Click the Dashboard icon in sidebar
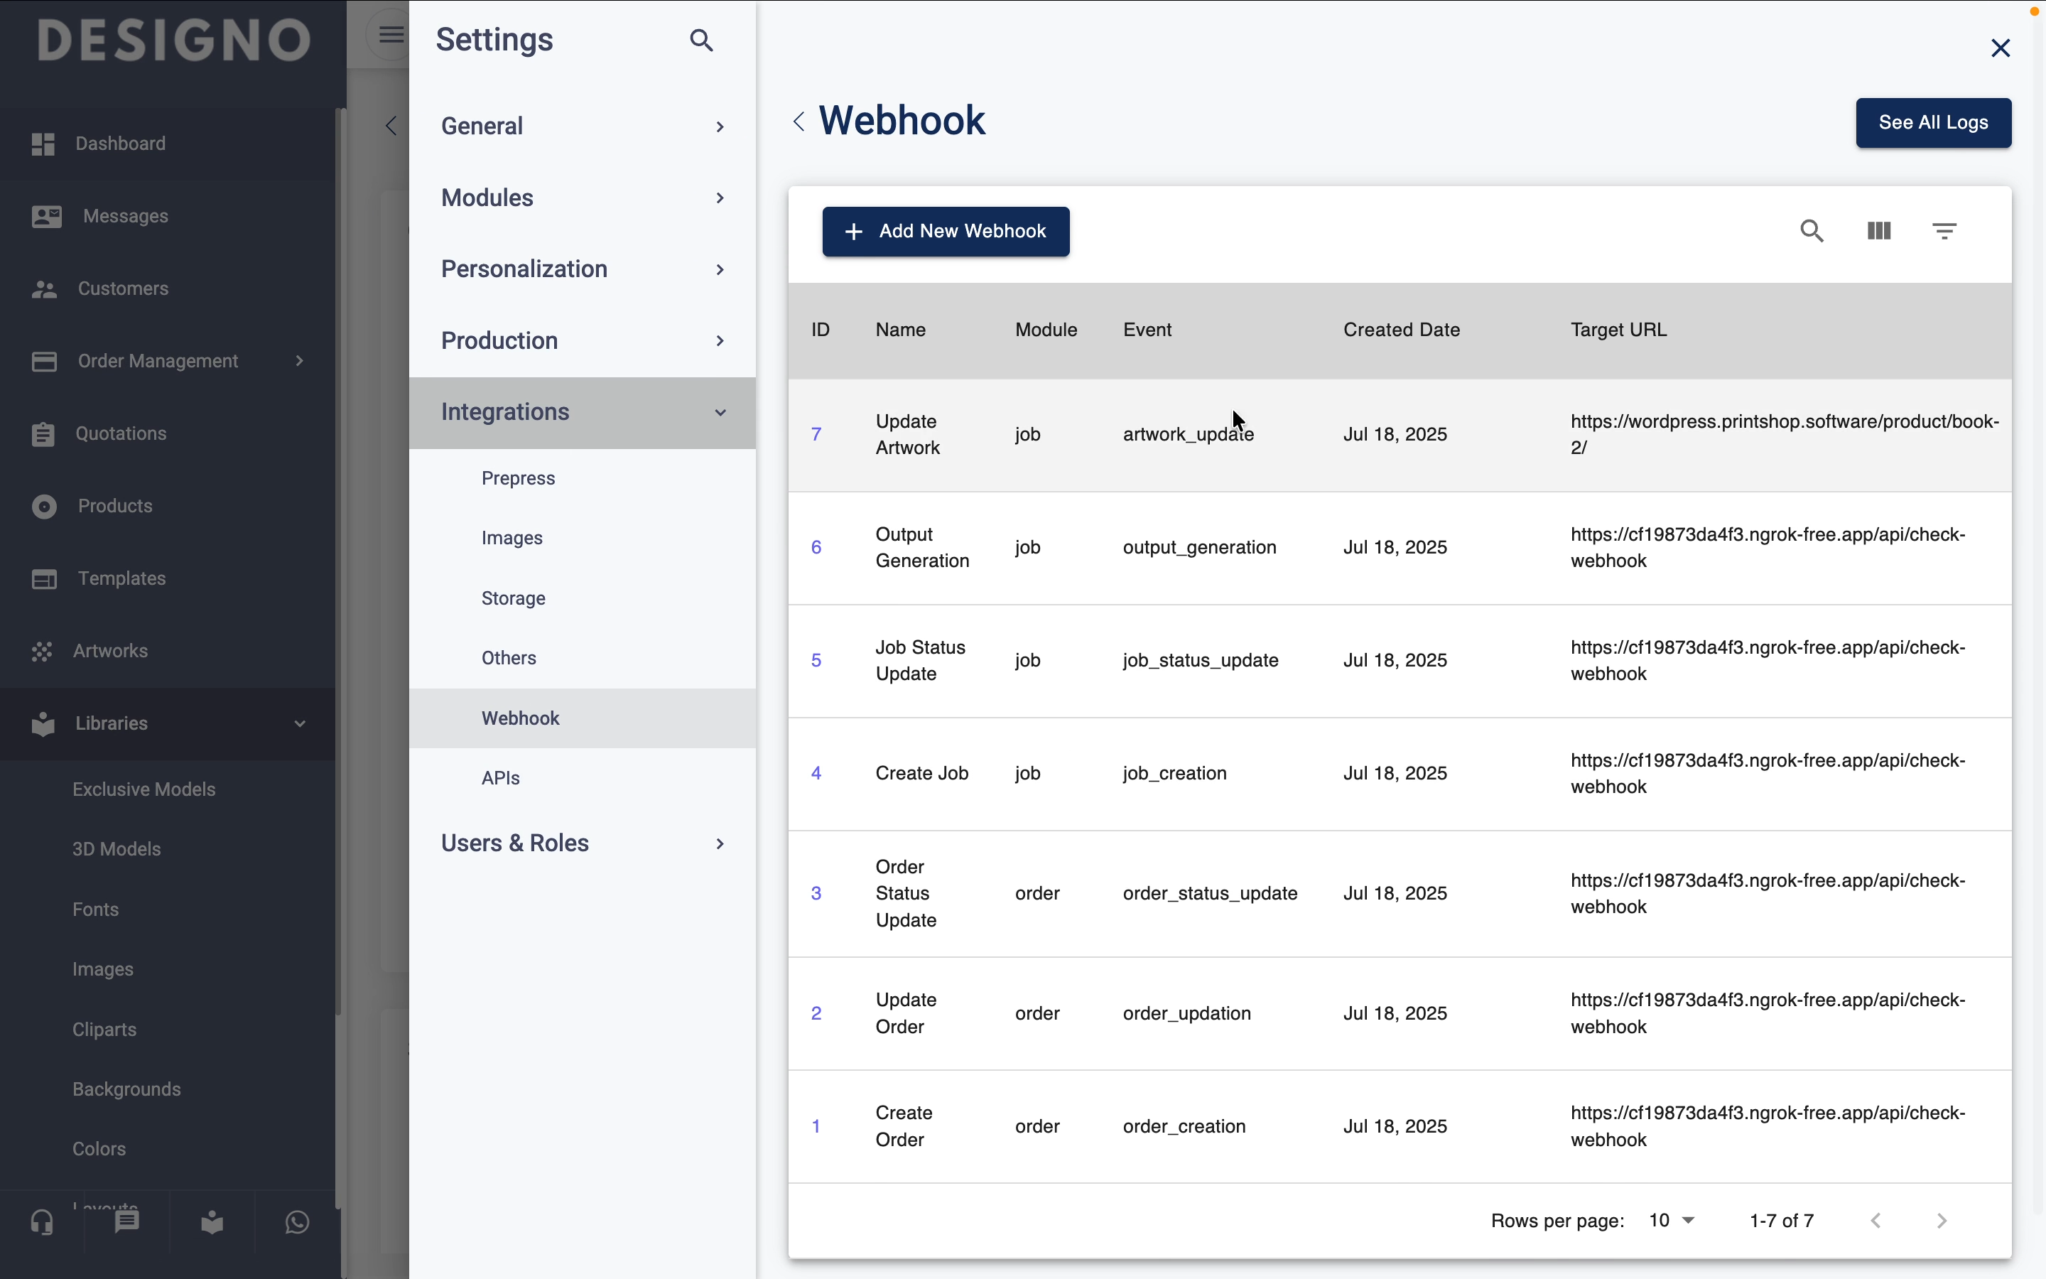The image size is (2046, 1279). pos(43,144)
